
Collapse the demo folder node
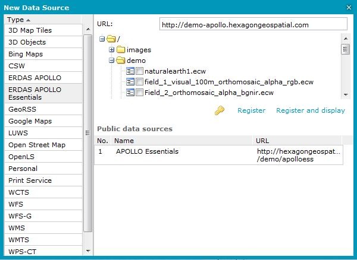pyautogui.click(x=112, y=61)
